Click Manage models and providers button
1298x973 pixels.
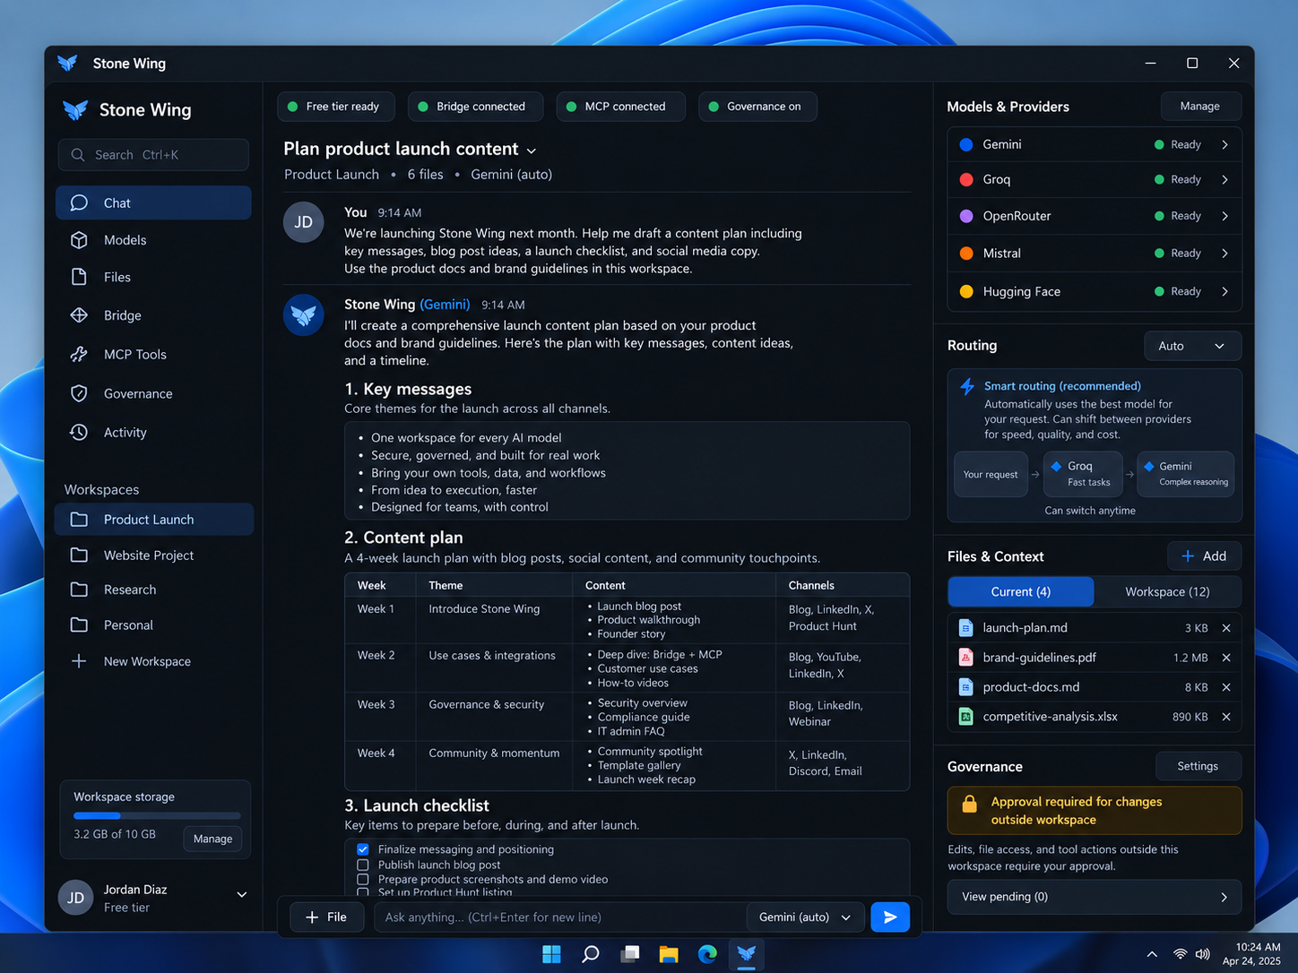click(x=1200, y=106)
